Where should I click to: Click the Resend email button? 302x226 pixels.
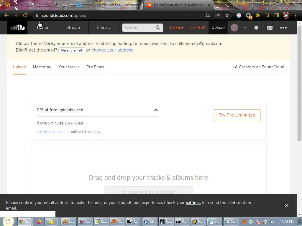[x=72, y=50]
